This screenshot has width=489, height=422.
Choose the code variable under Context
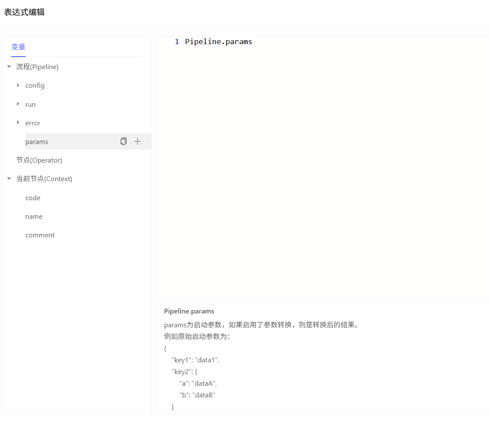33,198
